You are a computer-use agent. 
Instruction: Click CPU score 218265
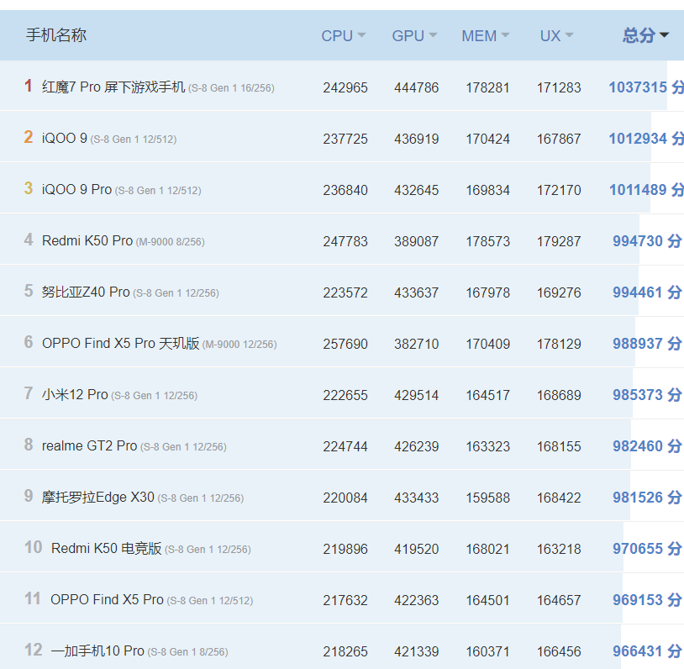pos(345,652)
